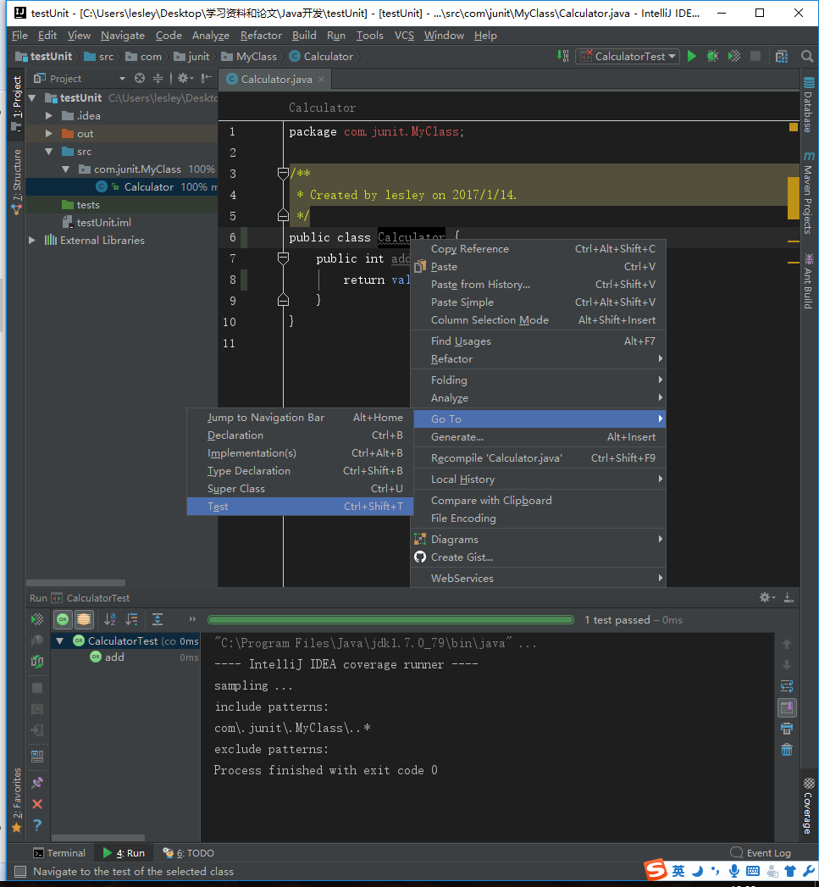Viewport: 819px width, 887px height.
Task: Click the Make Project build icon
Action: 562,56
